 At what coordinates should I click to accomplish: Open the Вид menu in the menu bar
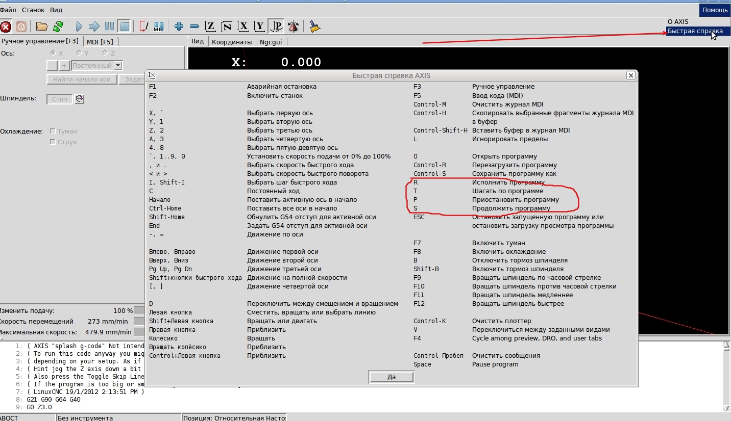click(x=56, y=10)
